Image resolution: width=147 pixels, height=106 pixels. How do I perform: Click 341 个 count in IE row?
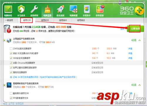[x=95, y=53]
